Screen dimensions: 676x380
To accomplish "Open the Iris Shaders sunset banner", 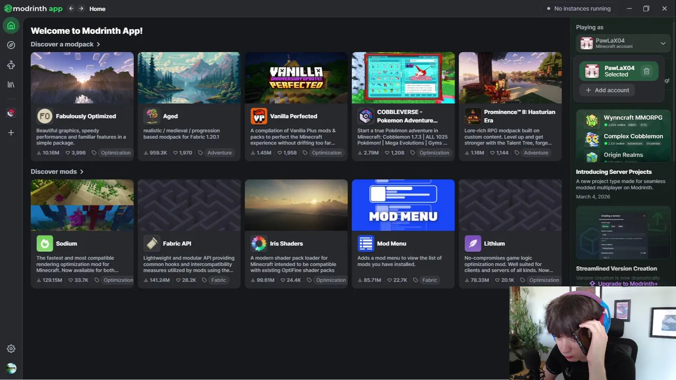I will click(x=296, y=205).
